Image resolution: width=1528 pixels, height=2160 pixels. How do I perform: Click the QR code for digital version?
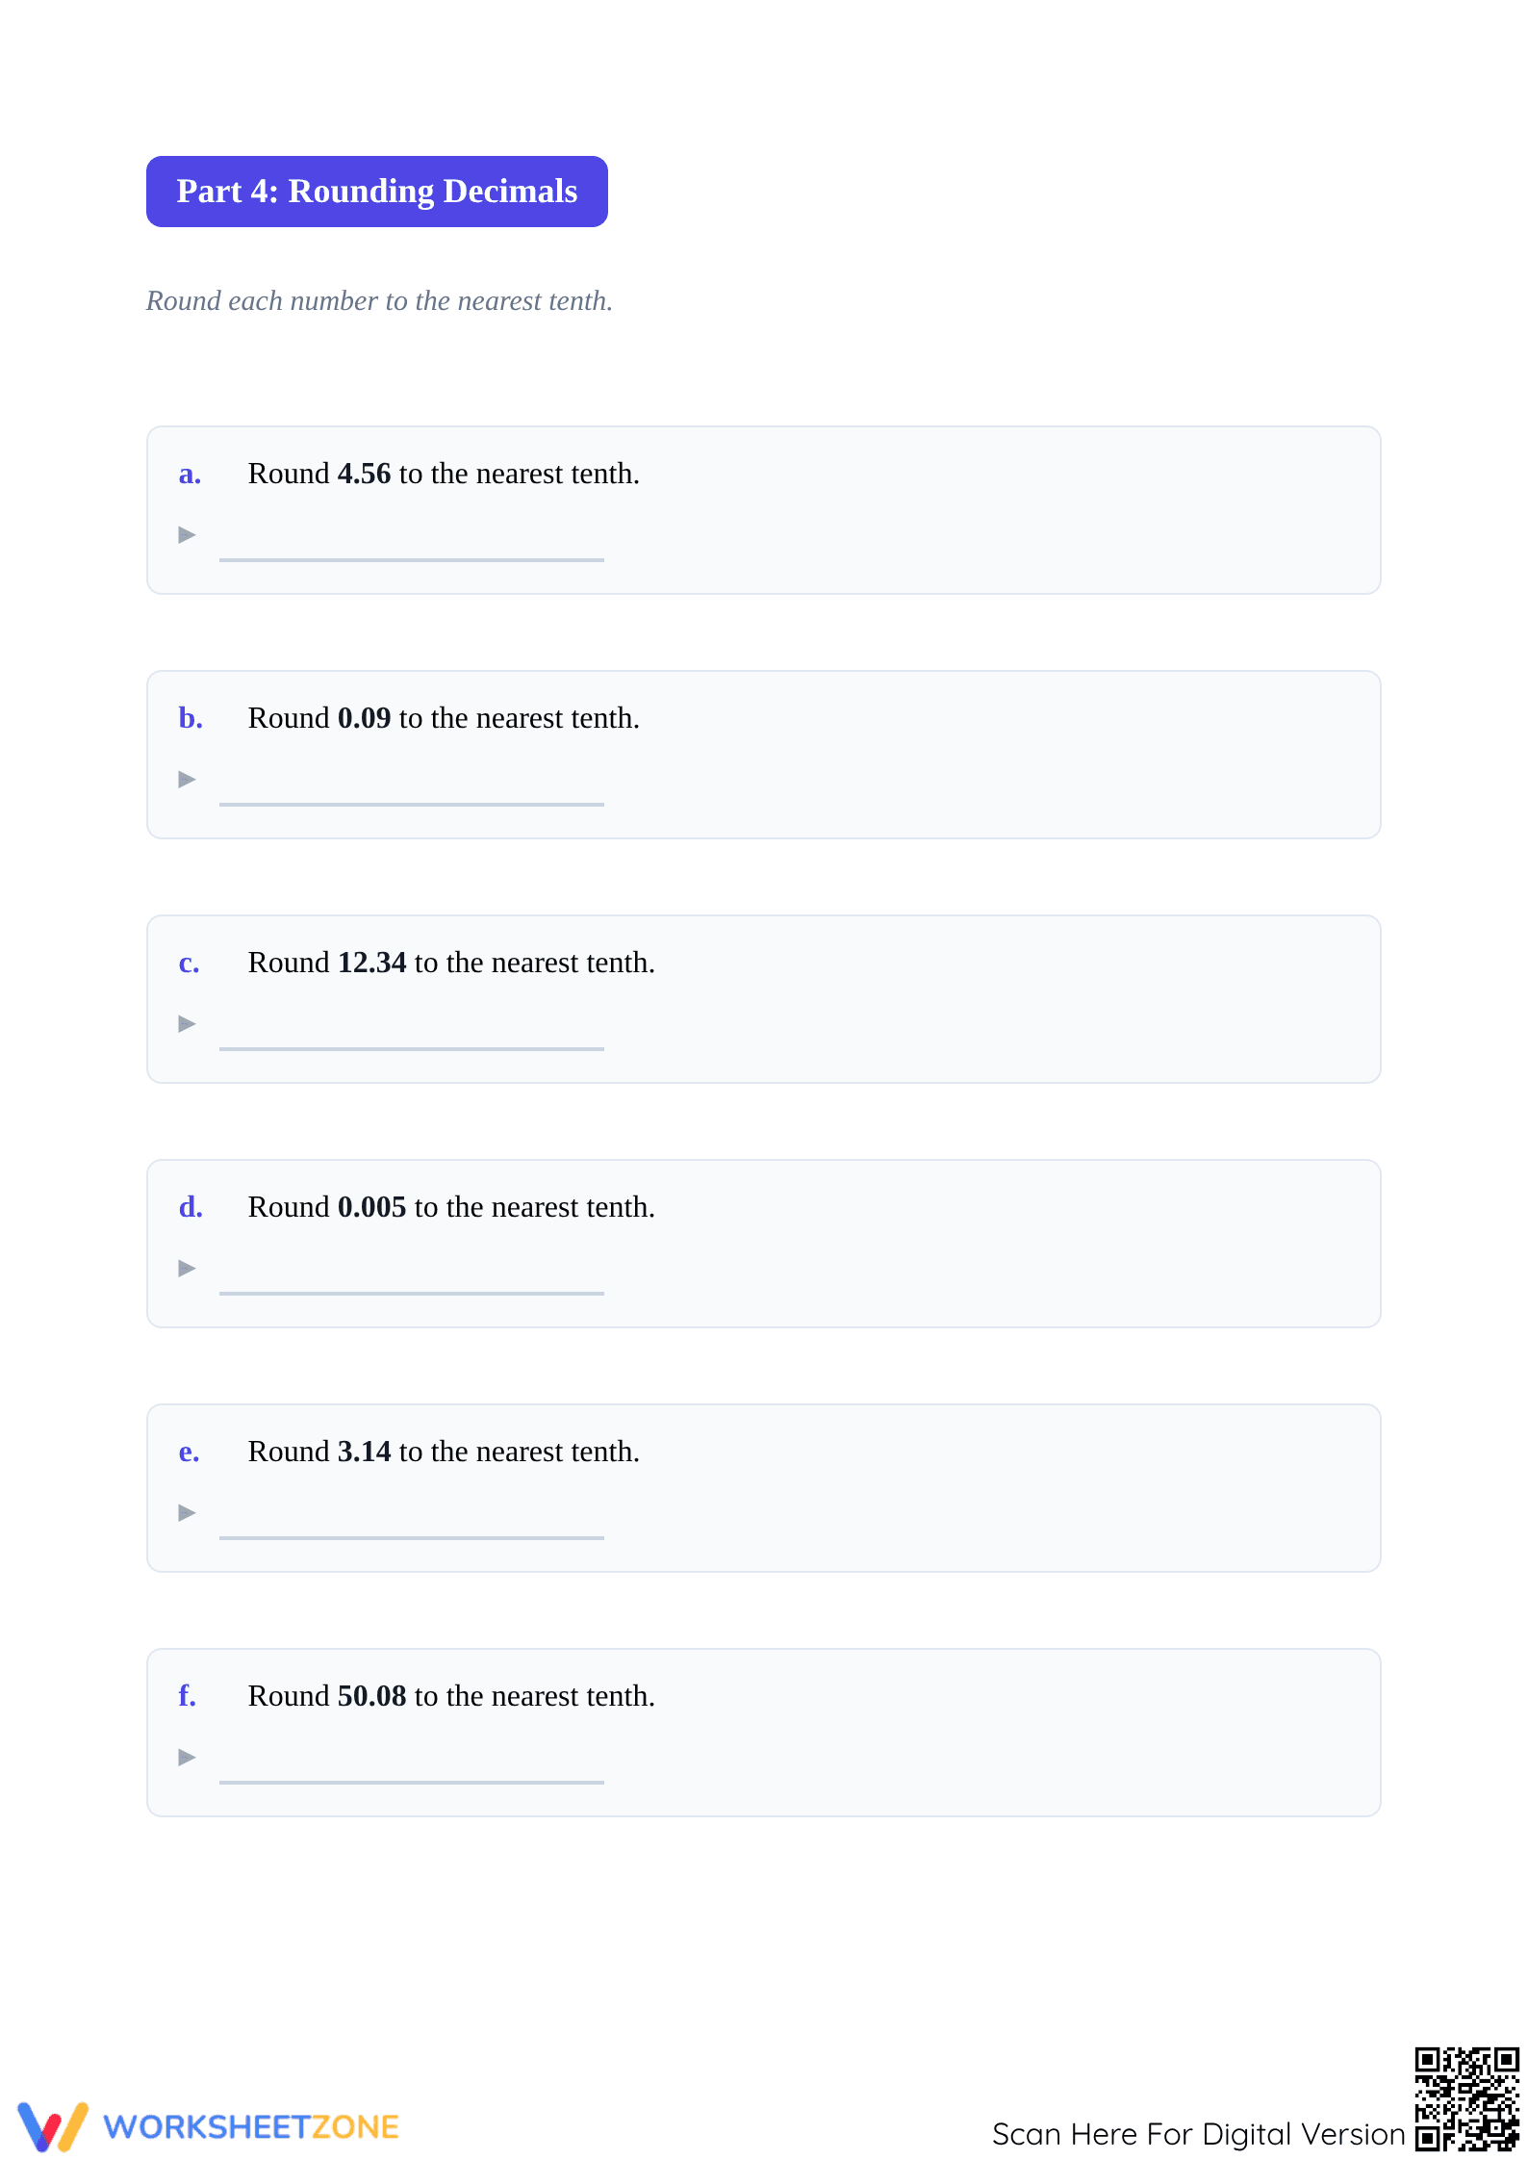[x=1466, y=2098]
